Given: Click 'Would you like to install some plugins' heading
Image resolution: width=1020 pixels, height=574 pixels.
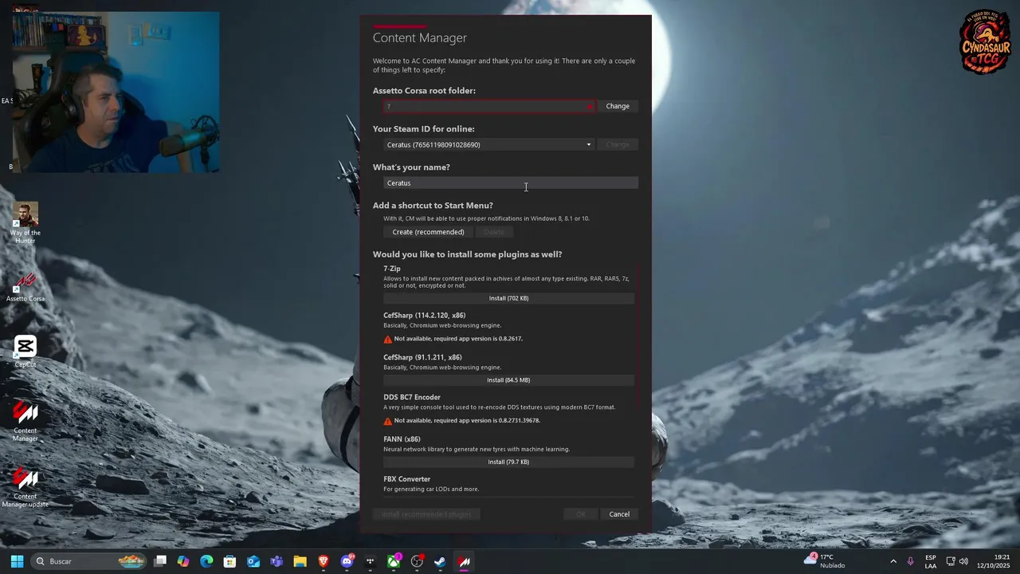Looking at the screenshot, I should point(468,254).
